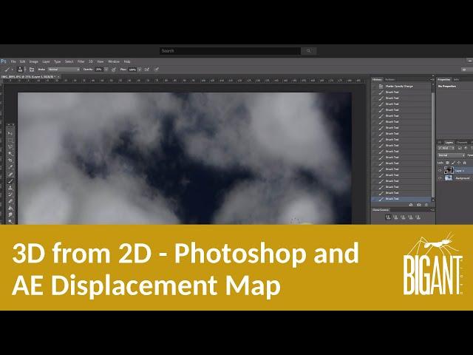Viewport: 473px width, 355px height.
Task: Click the Flow value field
Action: pos(132,70)
